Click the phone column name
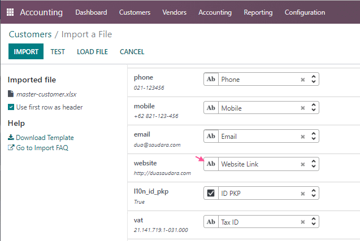 coord(144,77)
